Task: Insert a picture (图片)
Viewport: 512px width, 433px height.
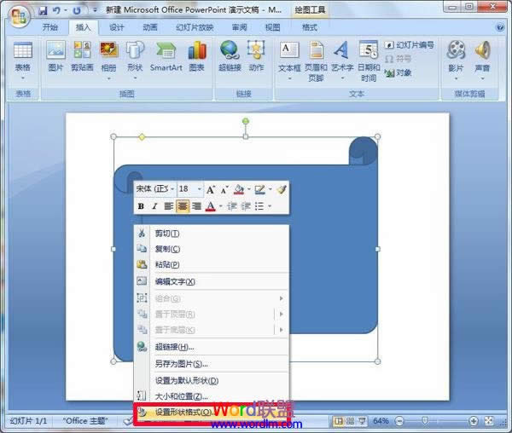Action: pos(55,56)
